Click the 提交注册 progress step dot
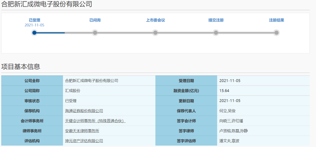The height and width of the screenshot is (147, 316). pyautogui.click(x=216, y=33)
